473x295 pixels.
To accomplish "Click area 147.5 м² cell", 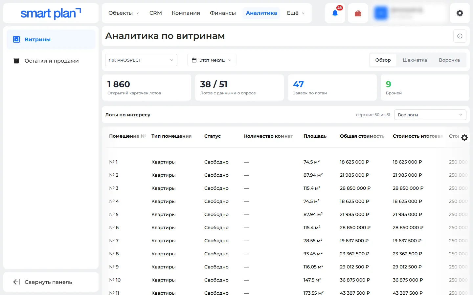I will tap(312, 280).
